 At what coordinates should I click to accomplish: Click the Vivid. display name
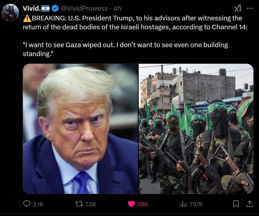click(32, 8)
